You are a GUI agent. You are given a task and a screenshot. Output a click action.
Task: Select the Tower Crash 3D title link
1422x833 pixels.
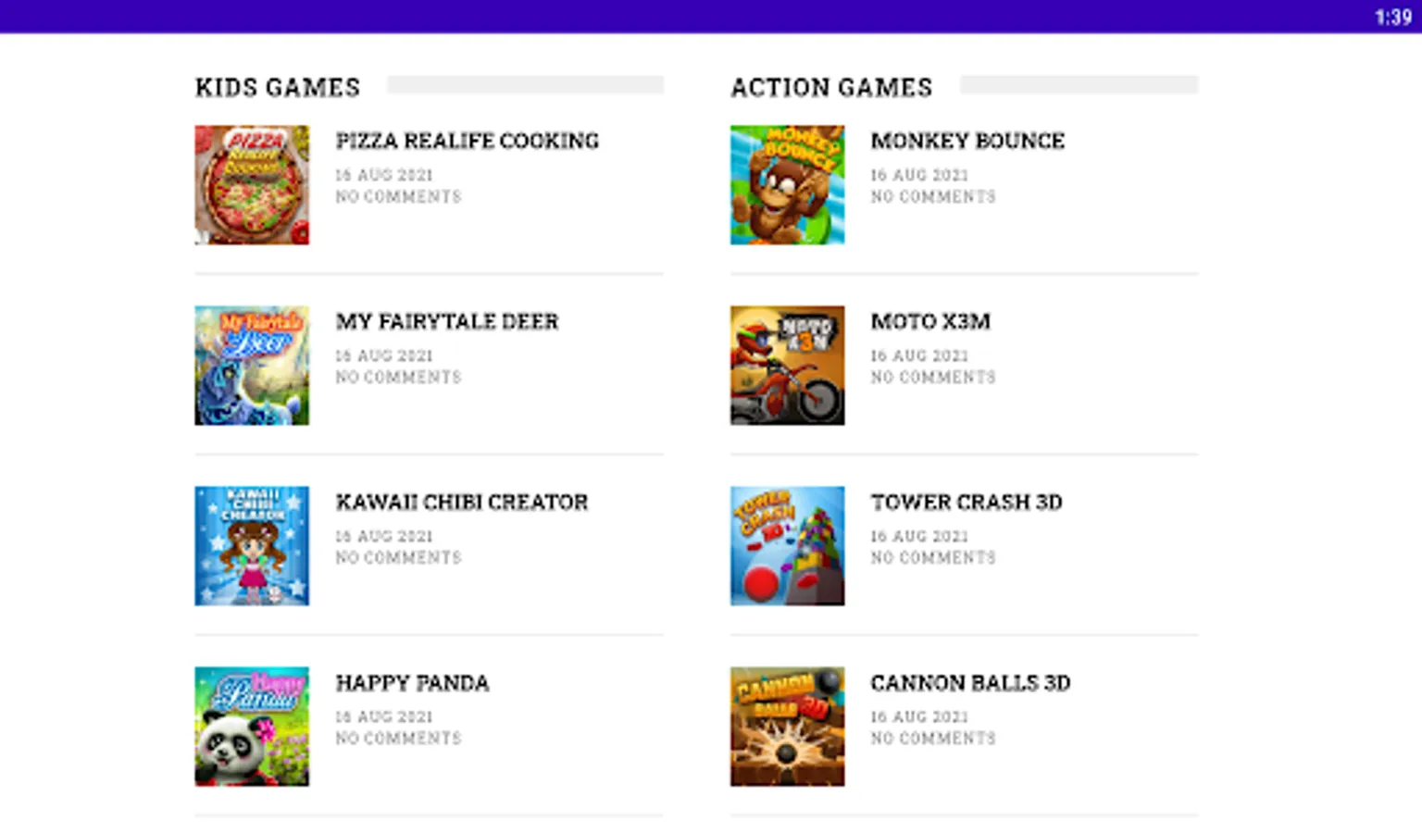pos(967,502)
